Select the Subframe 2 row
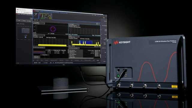This screenshot has height=108, width=192. coord(37,58)
